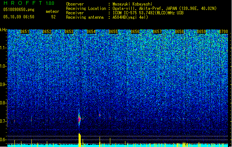232x147 pixels.
Task: Click the Receiving Location label
Action: click(86, 8)
